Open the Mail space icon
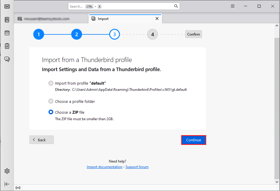 tap(7, 6)
